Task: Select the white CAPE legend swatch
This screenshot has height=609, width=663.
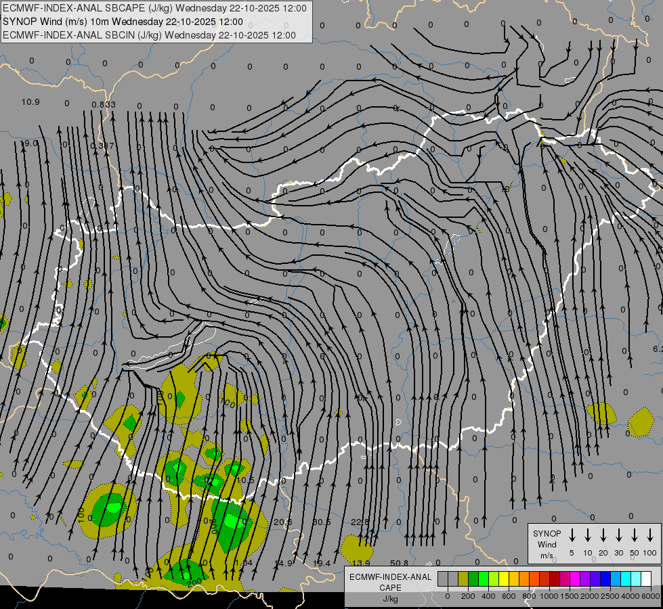Action: coord(645,579)
